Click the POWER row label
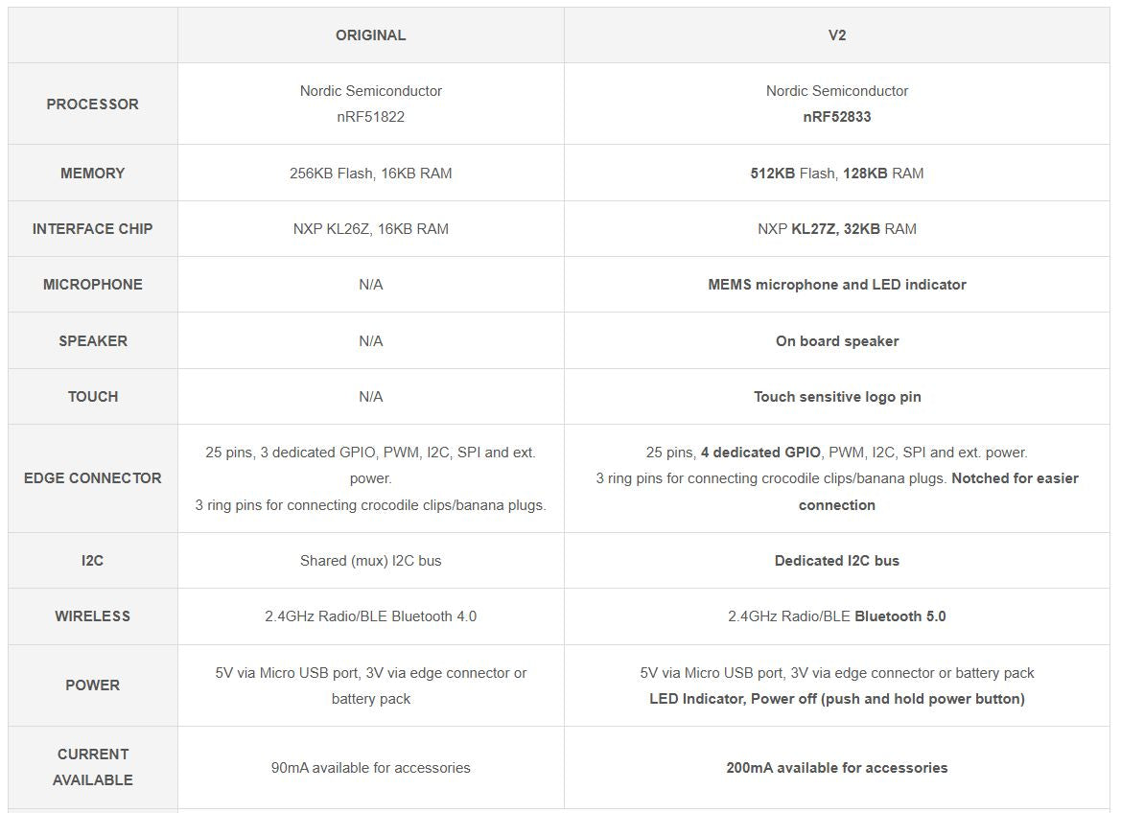This screenshot has width=1121, height=813. [x=92, y=685]
